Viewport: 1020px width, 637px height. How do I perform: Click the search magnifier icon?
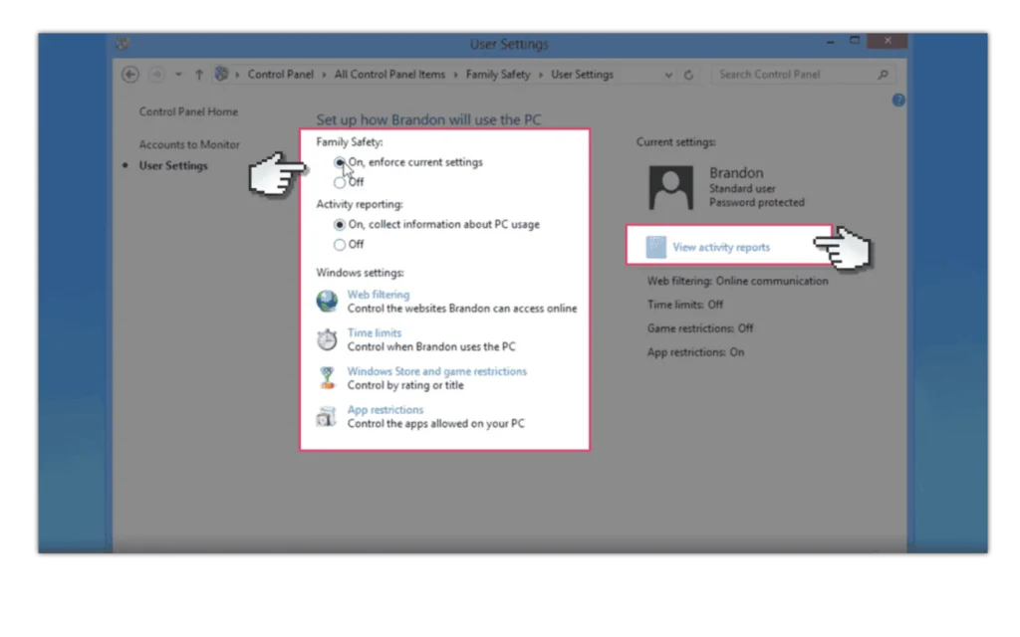(x=883, y=75)
